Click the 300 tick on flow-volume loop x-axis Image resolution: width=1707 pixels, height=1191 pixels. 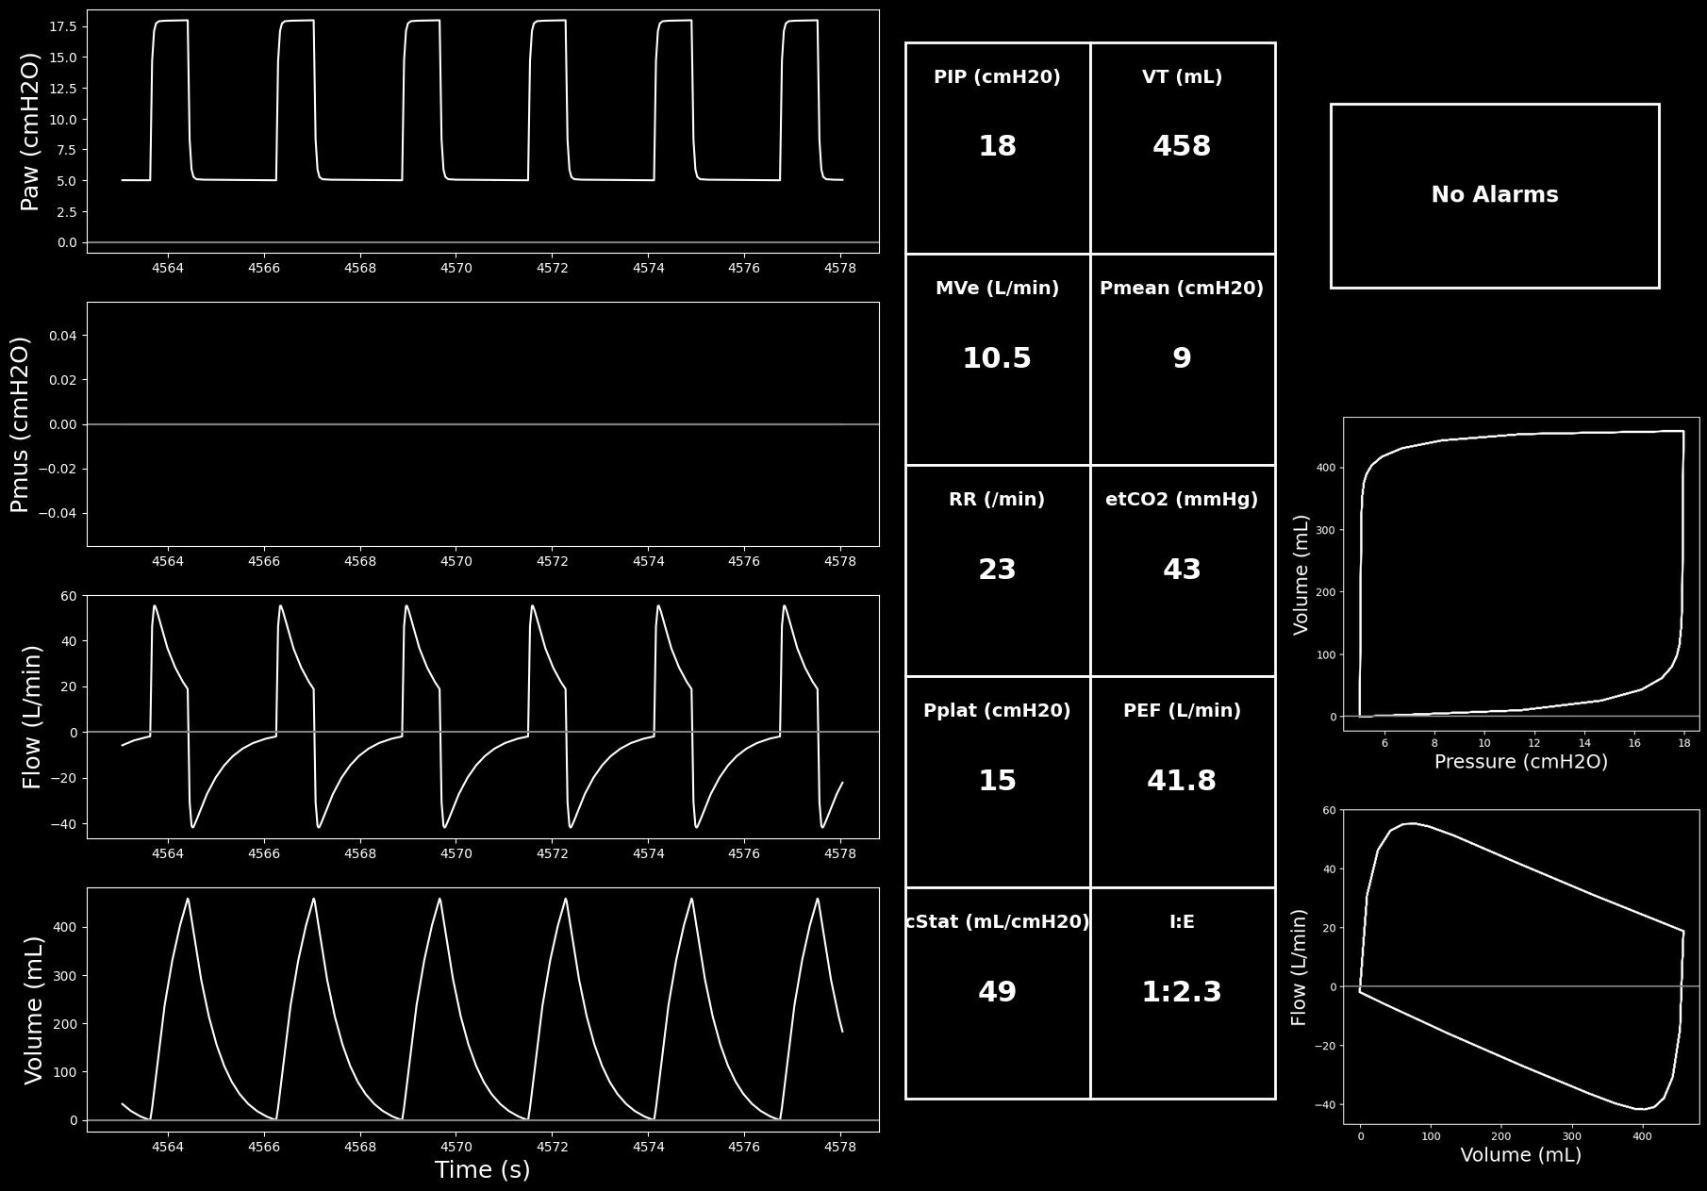point(1572,1136)
